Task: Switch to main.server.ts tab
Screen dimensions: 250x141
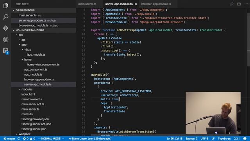Action: click(x=87, y=4)
